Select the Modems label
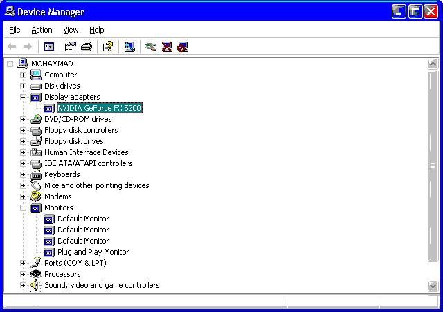The height and width of the screenshot is (312, 443). pyautogui.click(x=58, y=196)
